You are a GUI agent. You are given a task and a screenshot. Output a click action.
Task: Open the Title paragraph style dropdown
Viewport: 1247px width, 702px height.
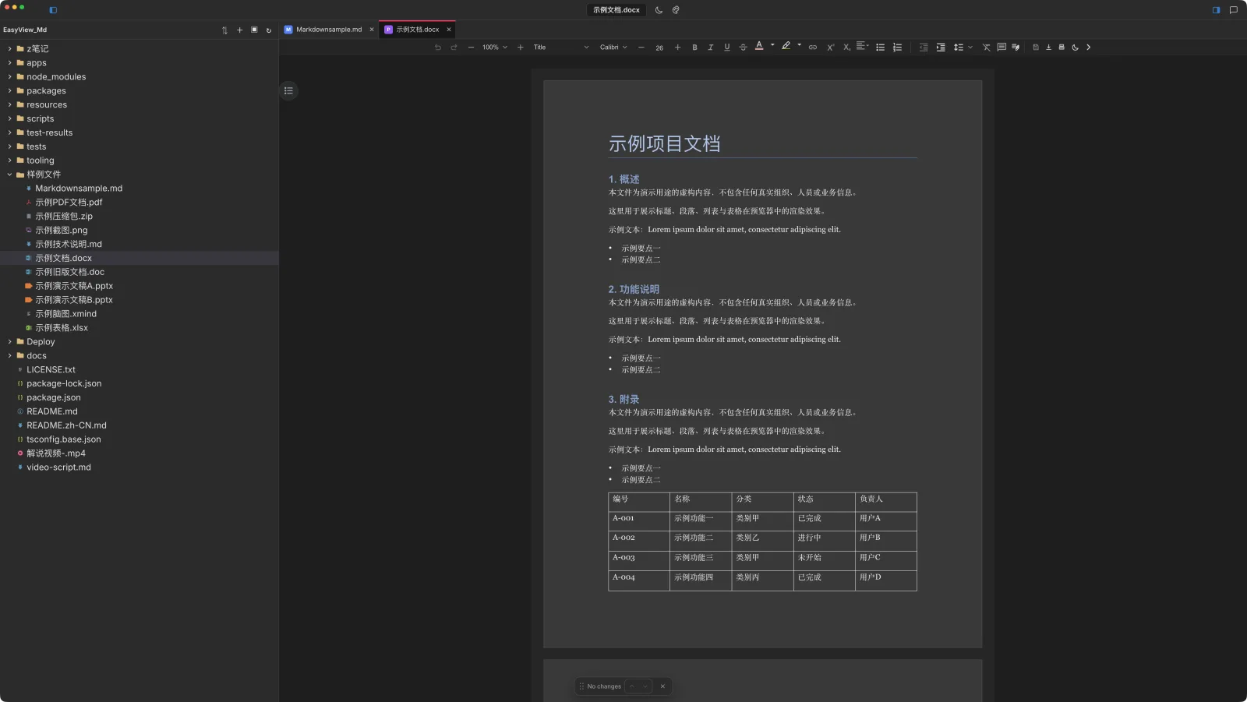pyautogui.click(x=561, y=48)
